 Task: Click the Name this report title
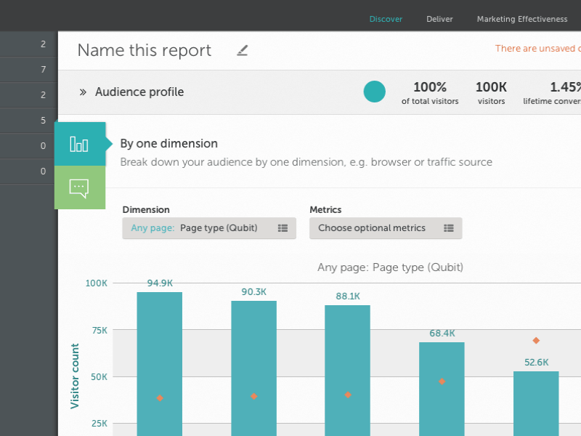[144, 50]
